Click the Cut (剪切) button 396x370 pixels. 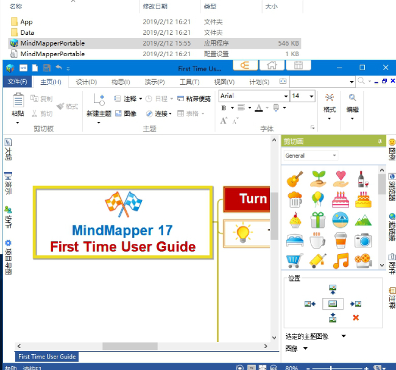tap(42, 113)
